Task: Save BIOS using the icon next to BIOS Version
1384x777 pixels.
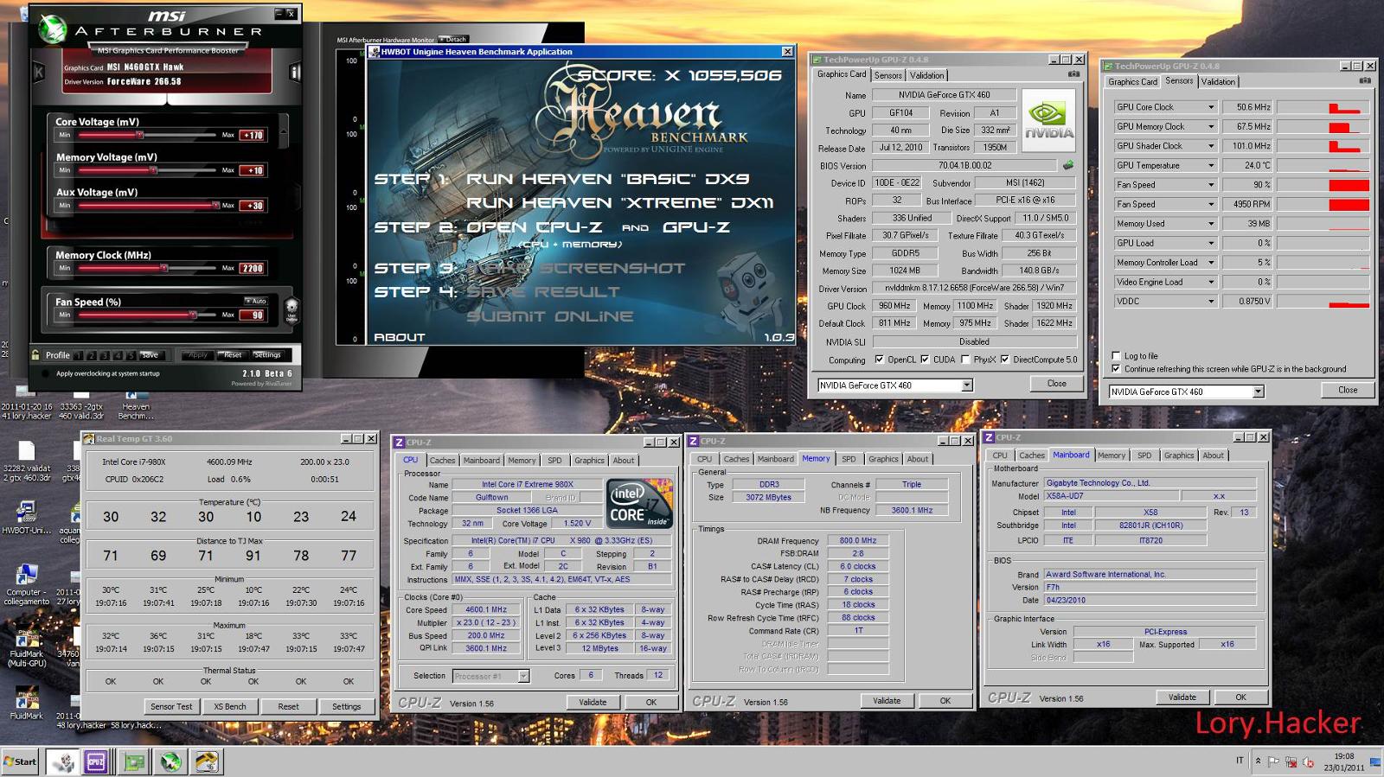Action: tap(1068, 164)
